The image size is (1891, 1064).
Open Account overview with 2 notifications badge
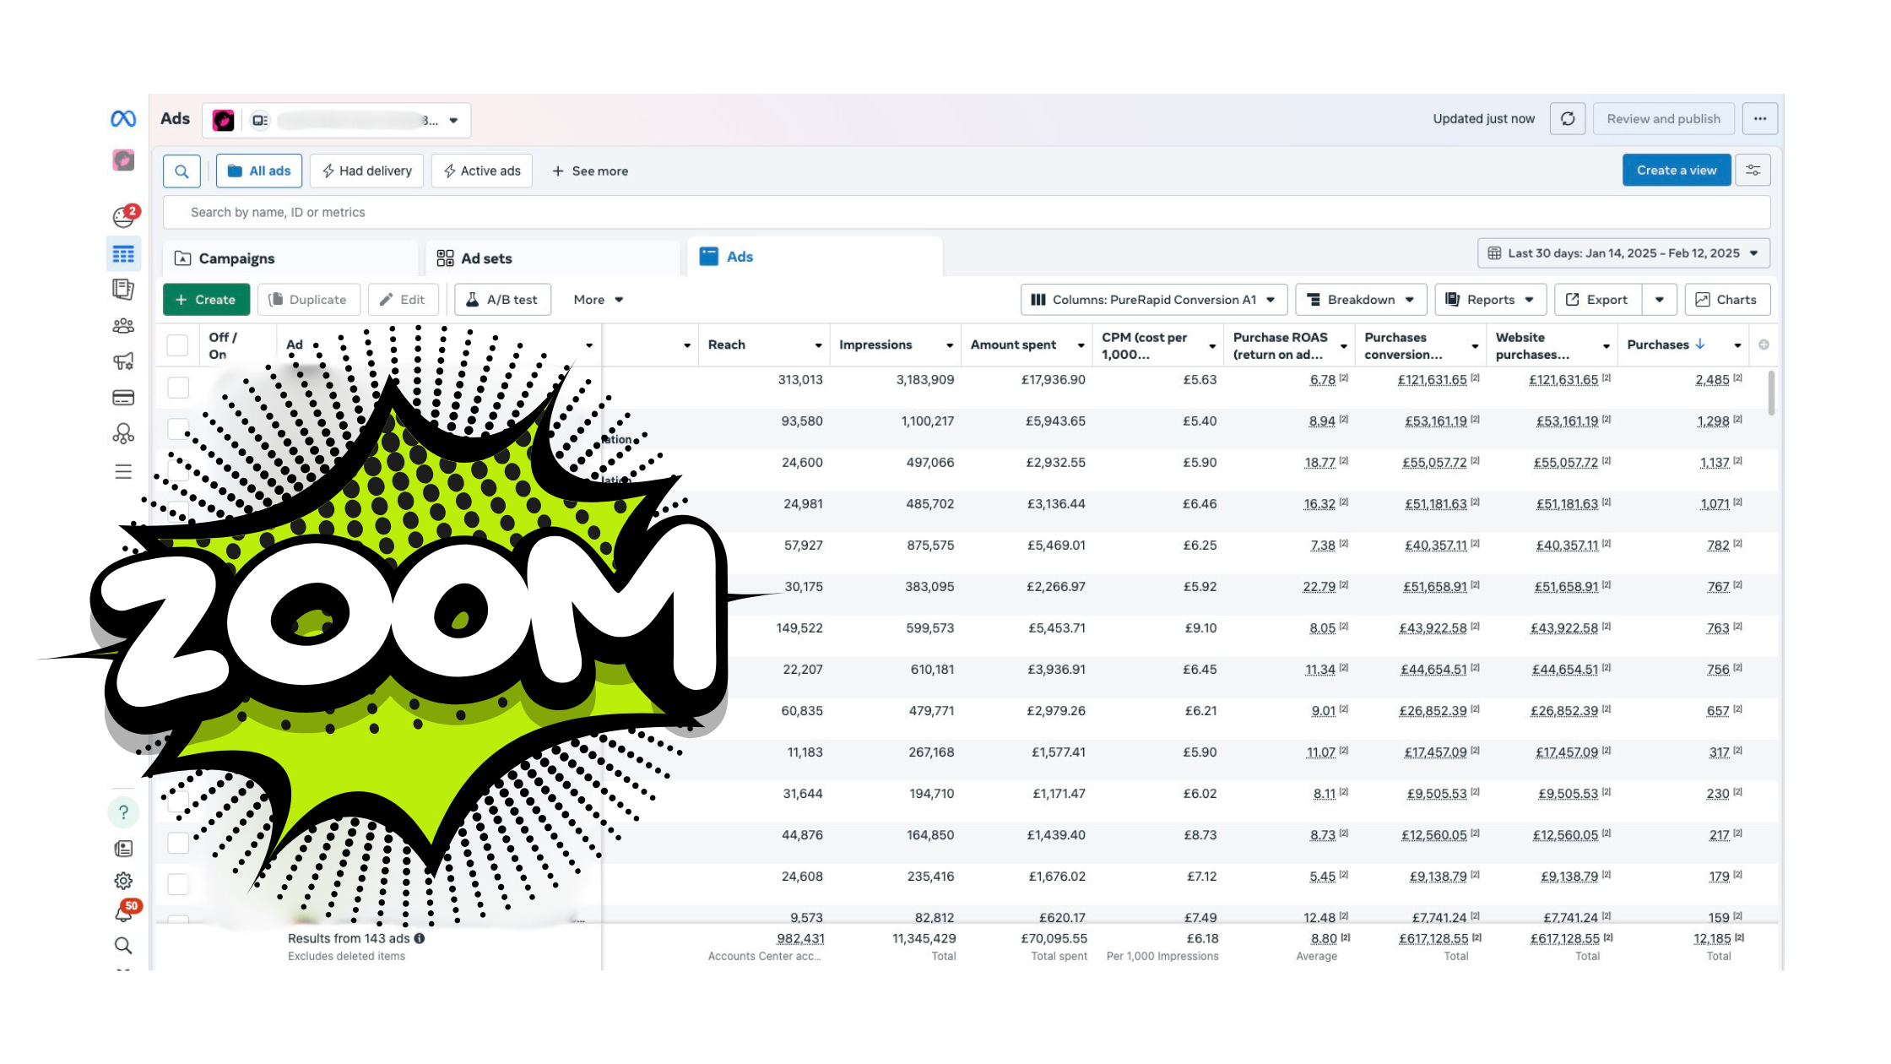pos(123,217)
